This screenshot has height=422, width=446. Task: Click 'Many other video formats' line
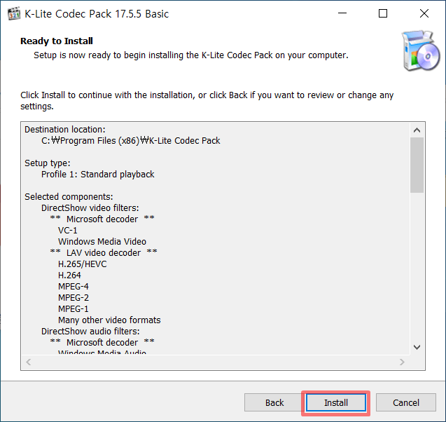[109, 320]
